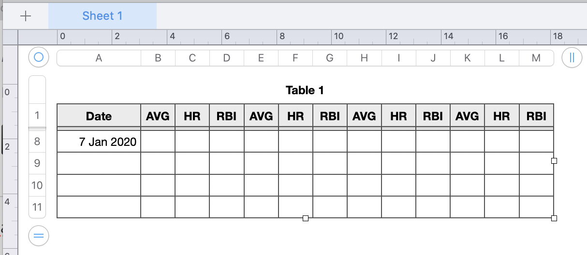The height and width of the screenshot is (255, 587).
Task: Select the 7 Jan 2020 date cell
Action: click(99, 142)
